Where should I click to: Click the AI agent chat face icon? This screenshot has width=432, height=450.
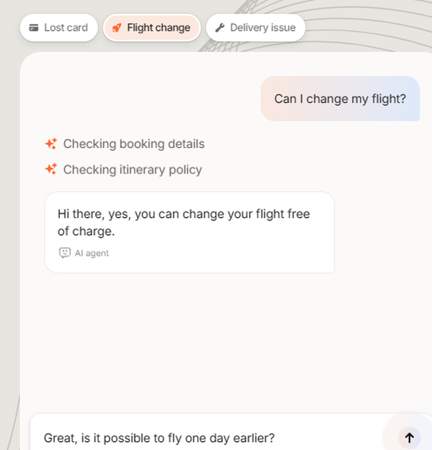tap(65, 253)
